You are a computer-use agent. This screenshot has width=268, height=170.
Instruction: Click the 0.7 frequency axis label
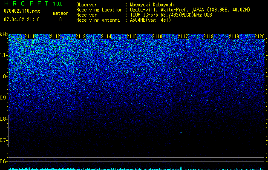(x=3, y=140)
